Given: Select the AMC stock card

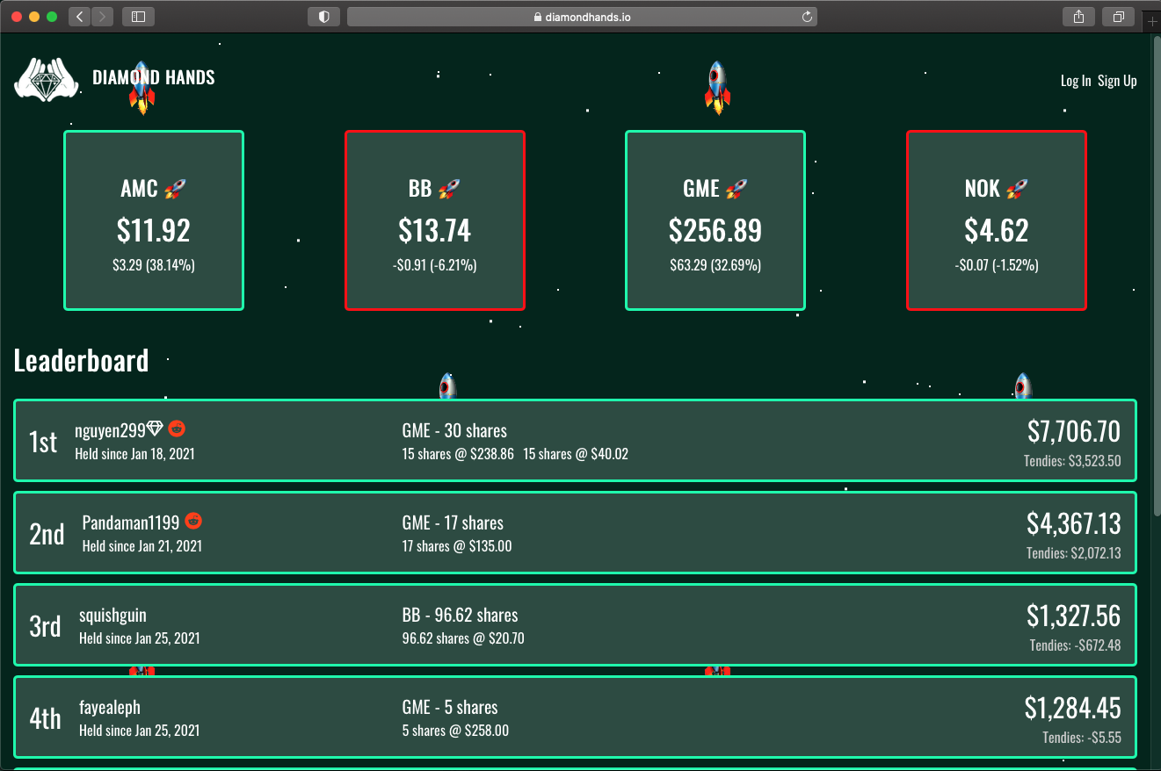Looking at the screenshot, I should 154,220.
